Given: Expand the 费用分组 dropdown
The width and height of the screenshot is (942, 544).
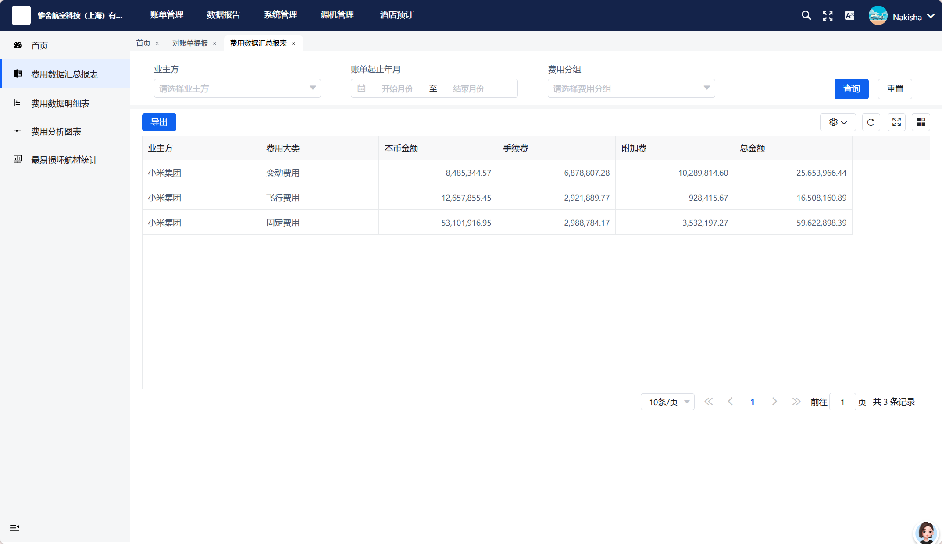Looking at the screenshot, I should (631, 88).
